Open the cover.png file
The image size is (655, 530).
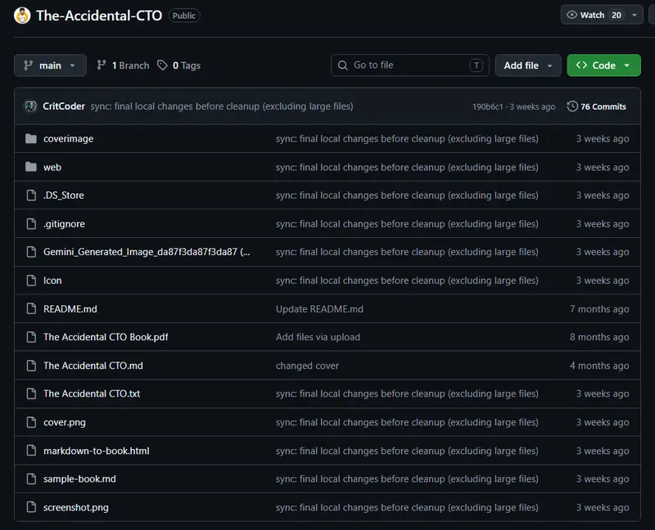click(65, 422)
